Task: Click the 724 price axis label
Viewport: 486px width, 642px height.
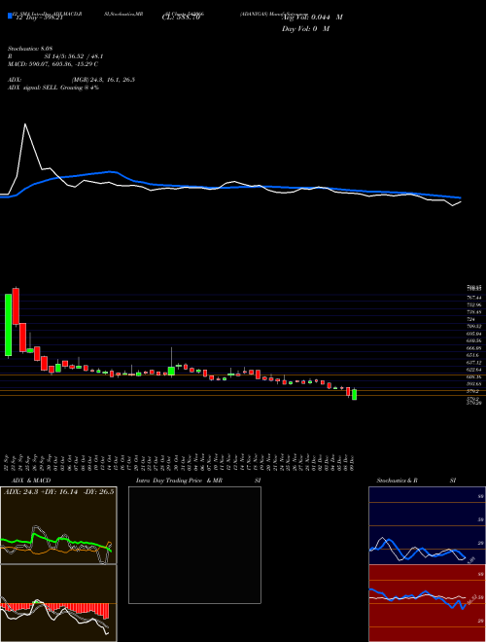Action: (x=470, y=319)
